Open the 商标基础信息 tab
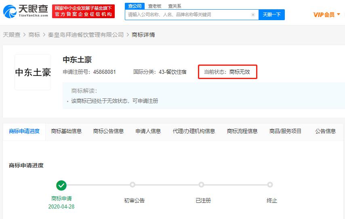Image resolution: width=345 pixels, height=219 pixels. point(66,131)
